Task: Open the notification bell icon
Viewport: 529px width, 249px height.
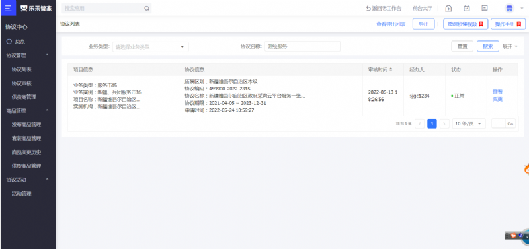Action: (448, 9)
